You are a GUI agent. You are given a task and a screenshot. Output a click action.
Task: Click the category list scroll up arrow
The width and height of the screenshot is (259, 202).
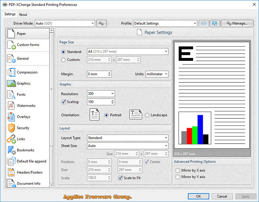(52, 30)
